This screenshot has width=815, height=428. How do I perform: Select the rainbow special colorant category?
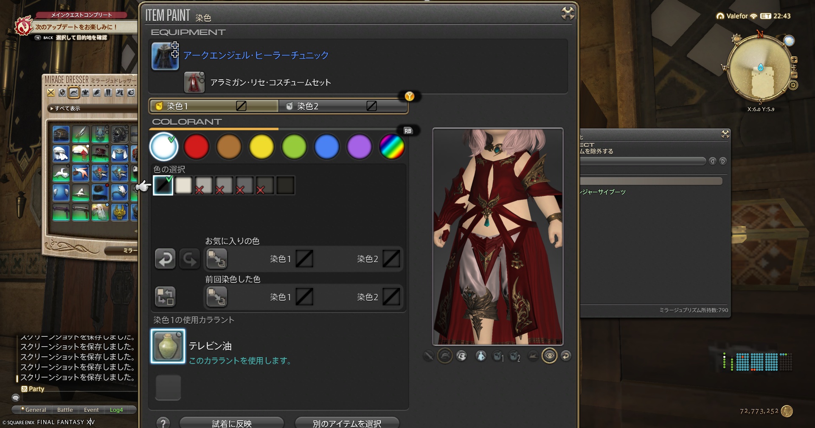pyautogui.click(x=392, y=147)
